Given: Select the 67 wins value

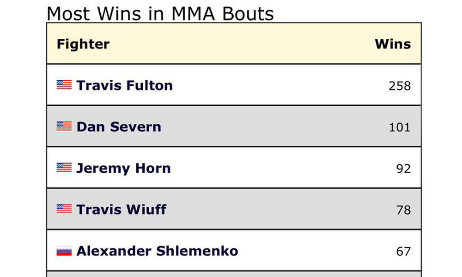Looking at the screenshot, I should point(403,252).
